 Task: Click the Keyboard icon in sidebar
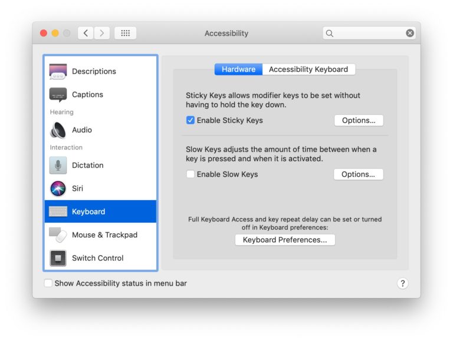[x=58, y=211]
